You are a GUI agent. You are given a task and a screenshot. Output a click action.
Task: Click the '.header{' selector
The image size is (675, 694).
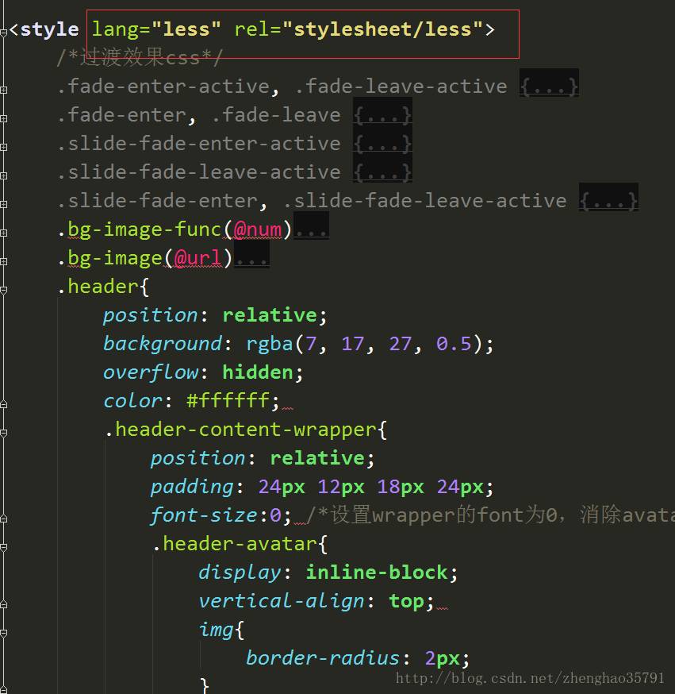point(102,287)
